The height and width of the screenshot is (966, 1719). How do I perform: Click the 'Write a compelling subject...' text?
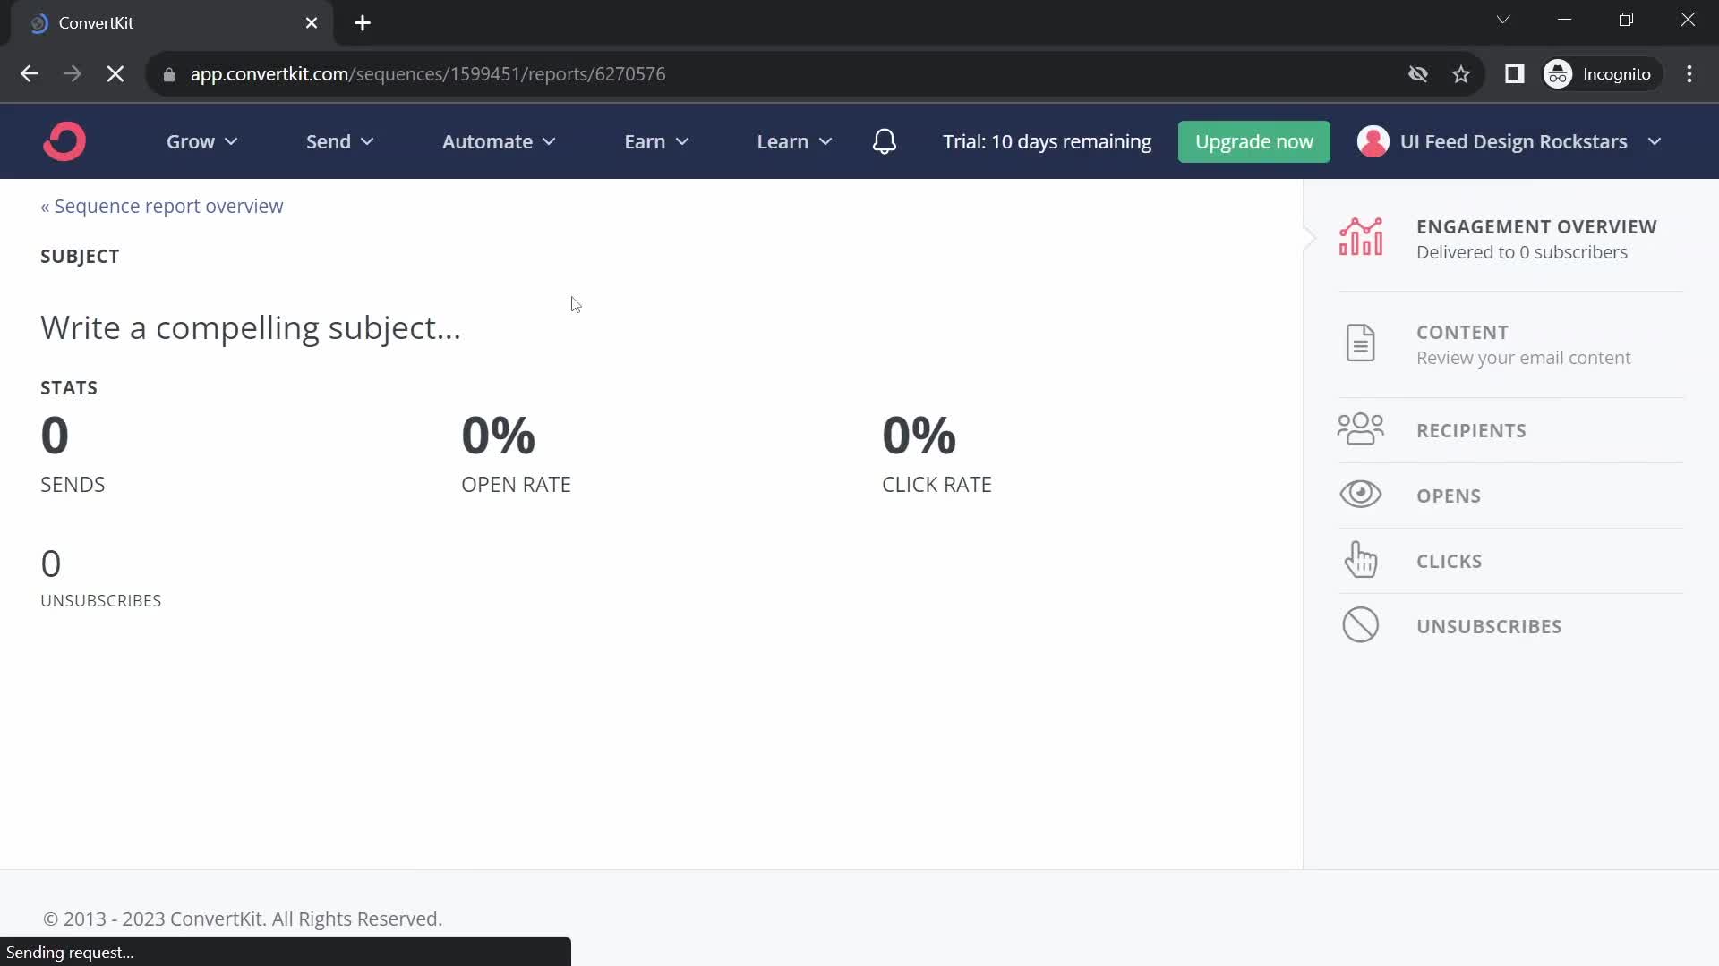pos(251,327)
